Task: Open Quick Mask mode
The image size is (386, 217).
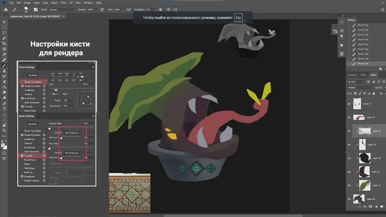Action: click(x=4, y=153)
